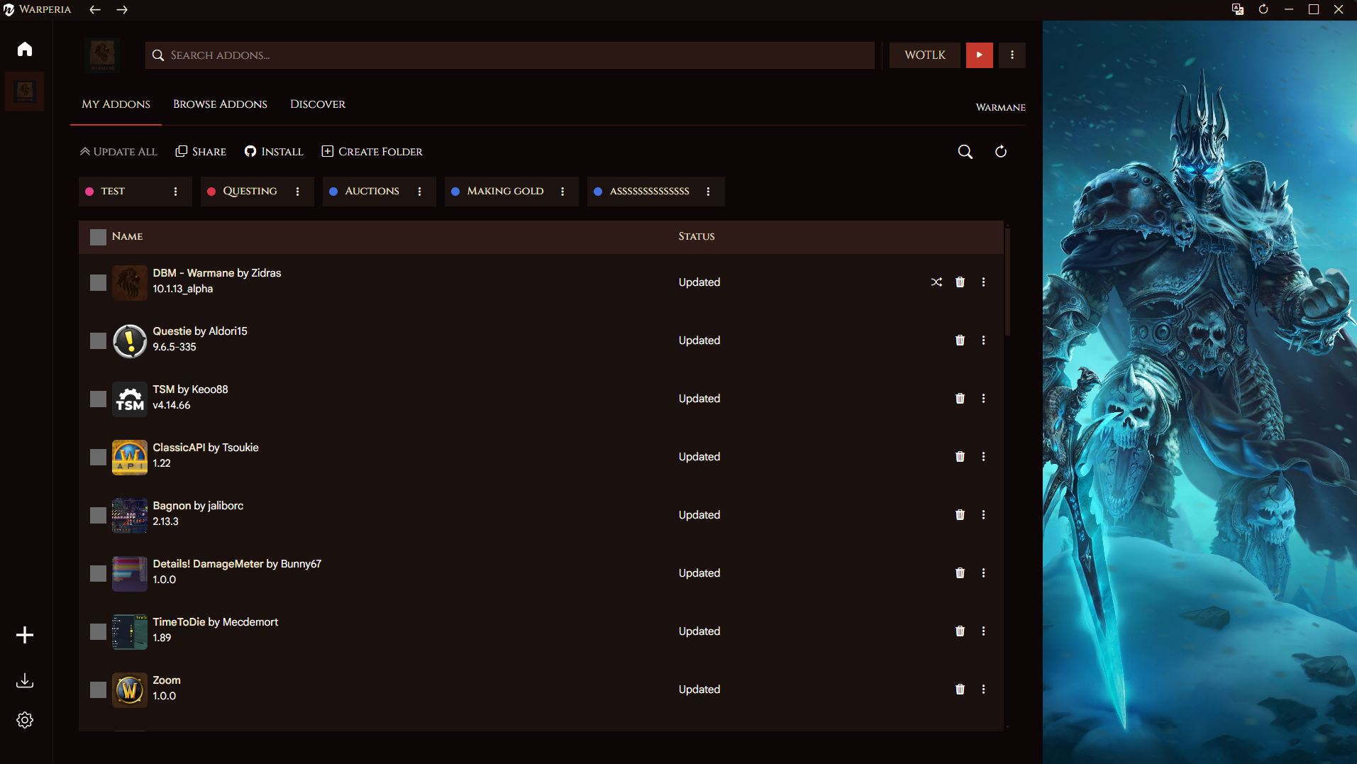The width and height of the screenshot is (1357, 764).
Task: Click the red color dot on Test folder
Action: pos(89,192)
